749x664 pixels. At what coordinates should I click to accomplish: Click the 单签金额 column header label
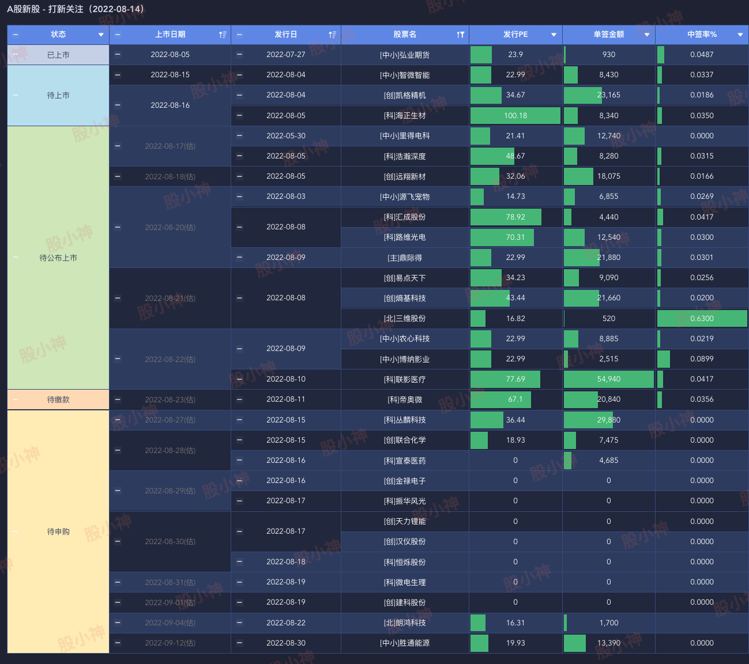point(609,35)
